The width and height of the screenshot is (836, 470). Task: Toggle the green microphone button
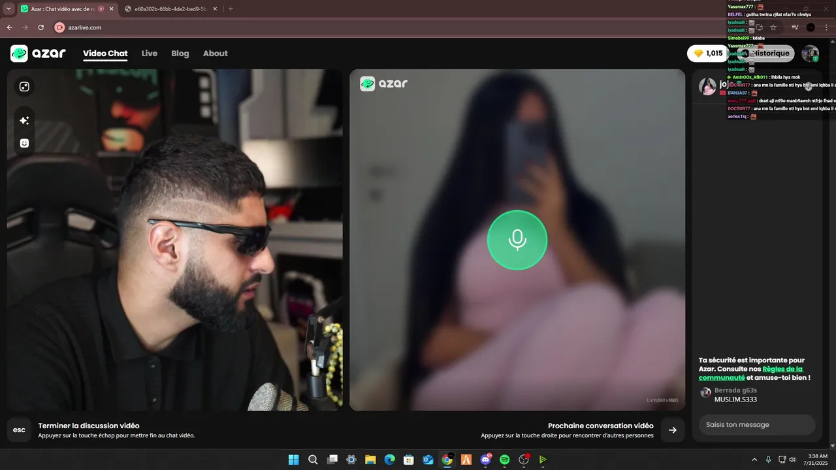(517, 240)
